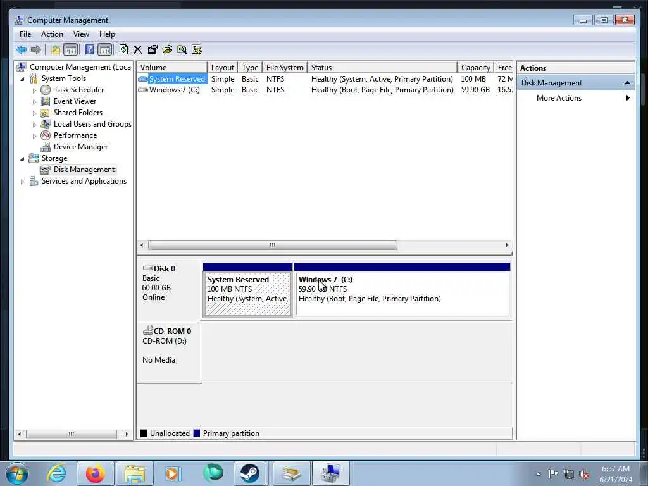Sort by the Status column header
Screen dimensions: 648x486
[x=382, y=67]
